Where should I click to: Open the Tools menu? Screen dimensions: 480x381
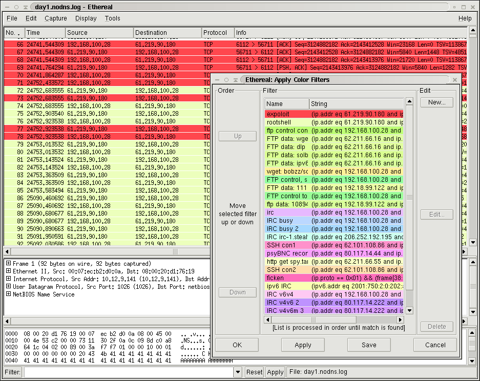pos(112,18)
